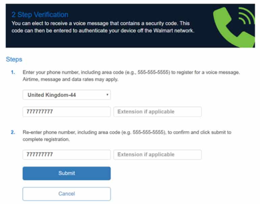
Task: Click the 2 Step Verification heading
Action: pos(40,15)
